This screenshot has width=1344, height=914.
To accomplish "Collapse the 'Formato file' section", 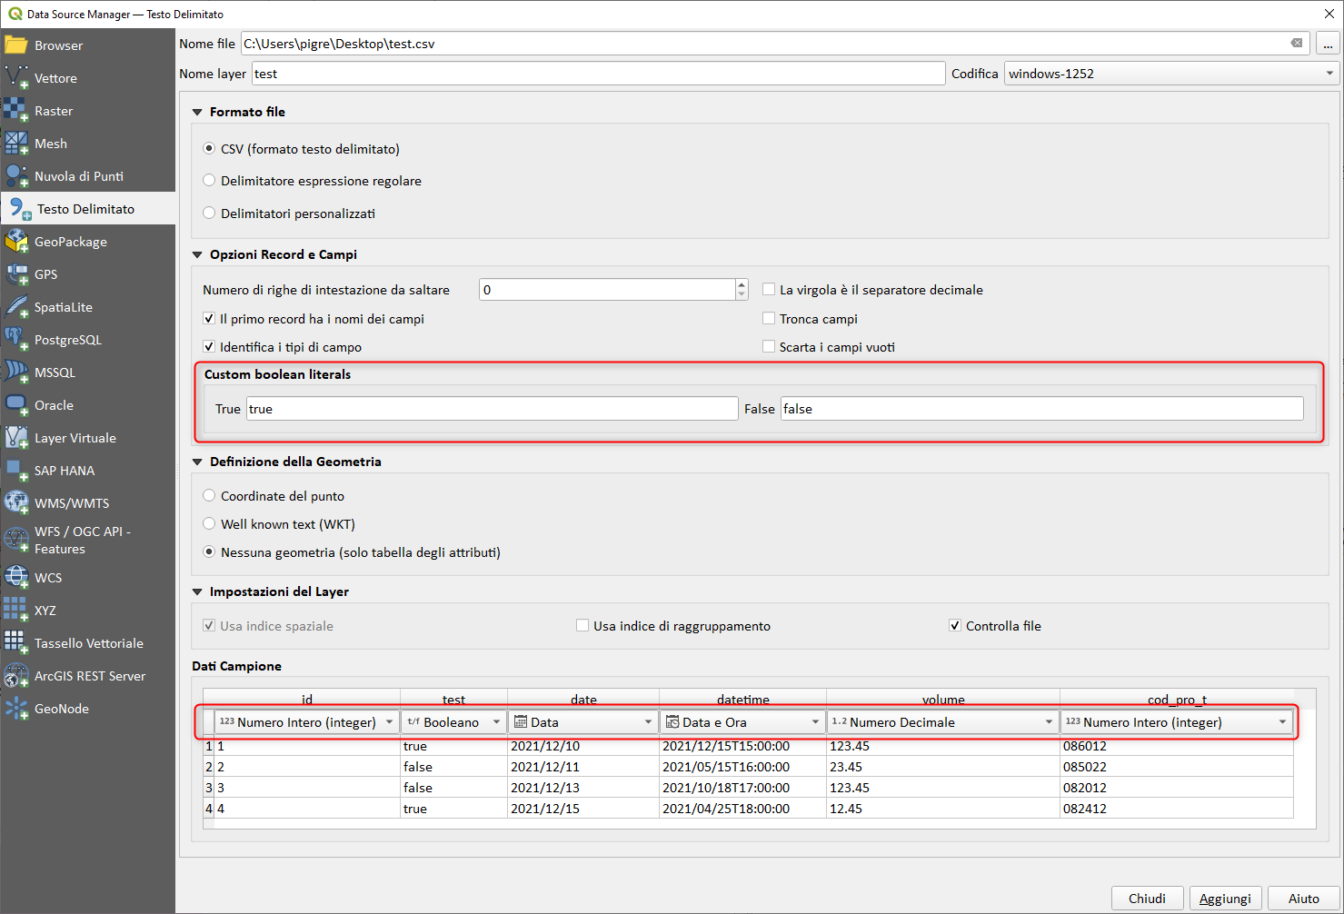I will (198, 112).
